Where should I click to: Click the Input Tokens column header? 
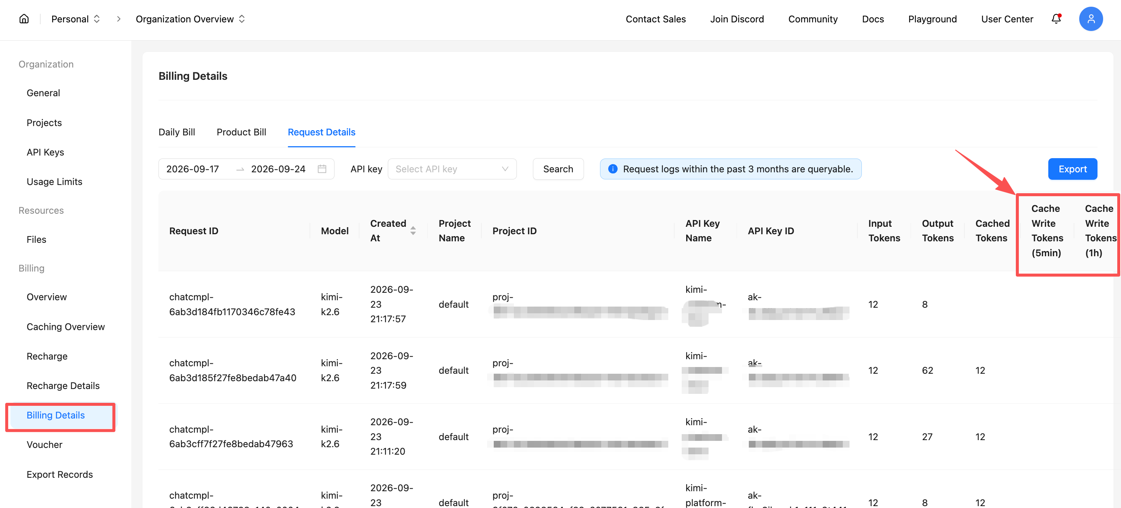[884, 231]
